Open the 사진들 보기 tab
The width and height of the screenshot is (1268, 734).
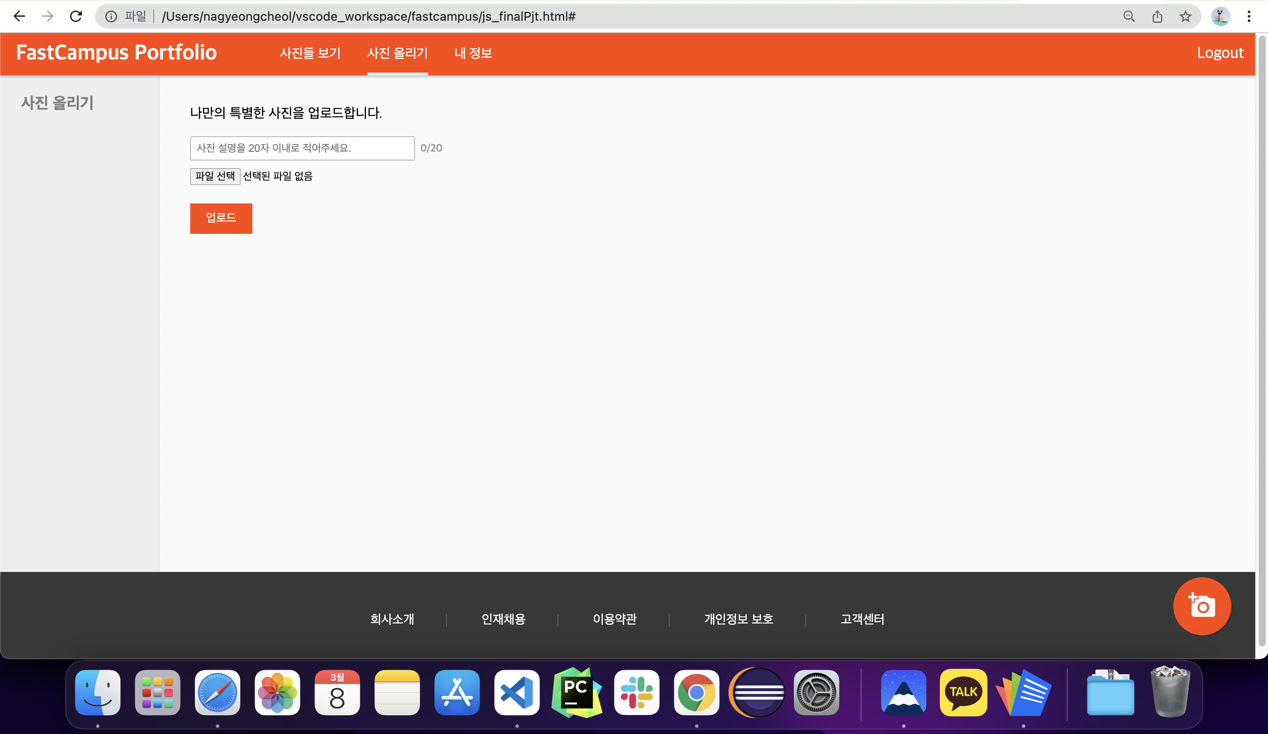click(310, 53)
